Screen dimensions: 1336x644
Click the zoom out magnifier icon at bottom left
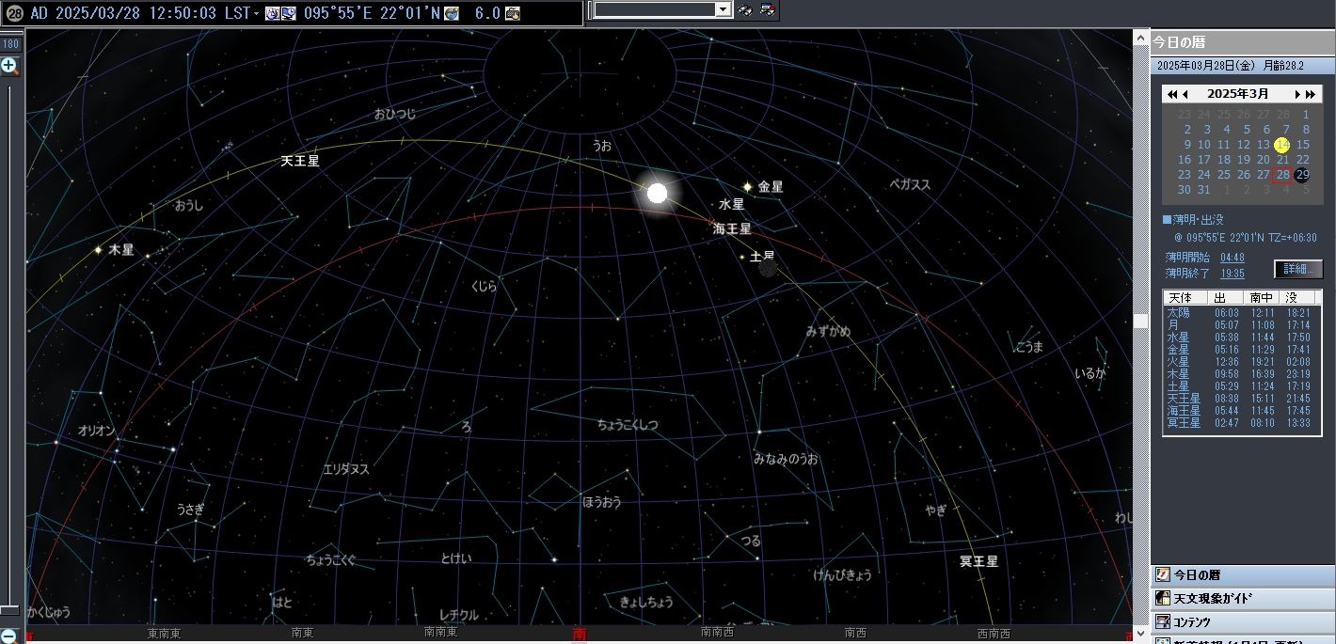(8, 636)
